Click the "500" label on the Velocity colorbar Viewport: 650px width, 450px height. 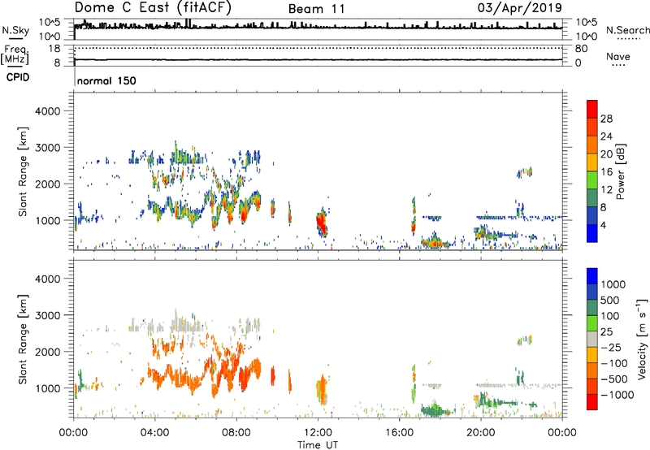612,300
